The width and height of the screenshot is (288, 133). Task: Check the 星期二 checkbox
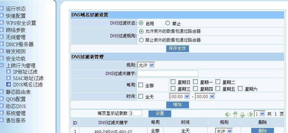[218, 81]
